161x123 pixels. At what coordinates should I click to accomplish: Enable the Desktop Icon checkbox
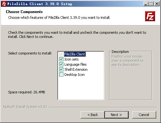61,75
